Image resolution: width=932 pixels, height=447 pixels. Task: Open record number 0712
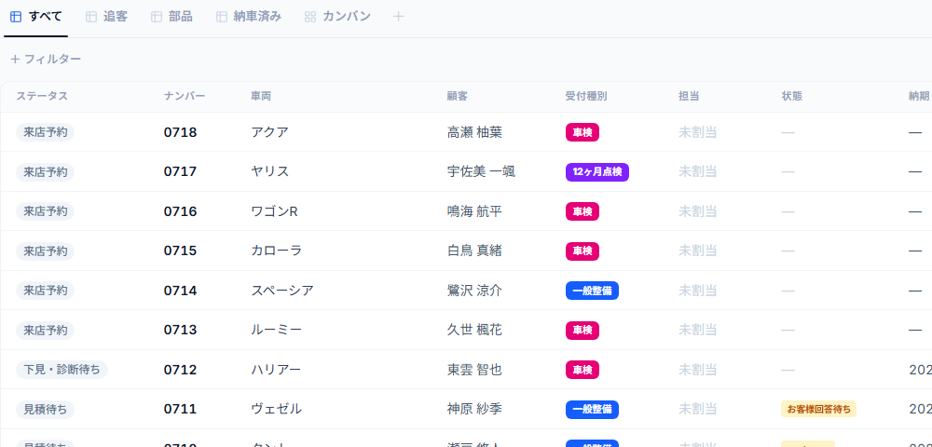pyautogui.click(x=180, y=370)
